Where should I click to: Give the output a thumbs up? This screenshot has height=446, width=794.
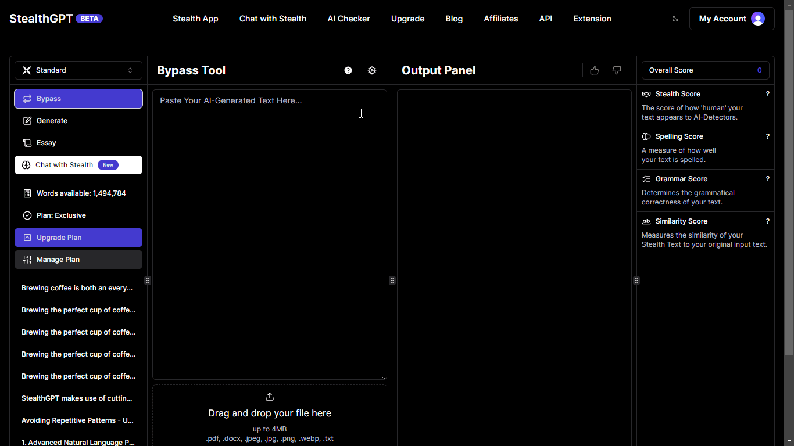(x=594, y=70)
